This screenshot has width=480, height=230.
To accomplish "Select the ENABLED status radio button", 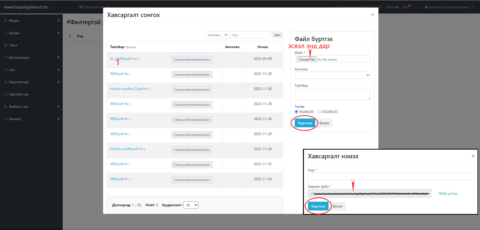I will (296, 112).
